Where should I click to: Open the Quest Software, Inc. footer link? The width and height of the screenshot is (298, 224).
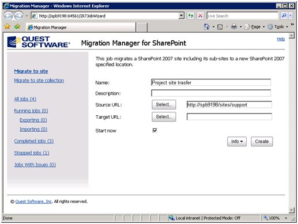(33, 202)
